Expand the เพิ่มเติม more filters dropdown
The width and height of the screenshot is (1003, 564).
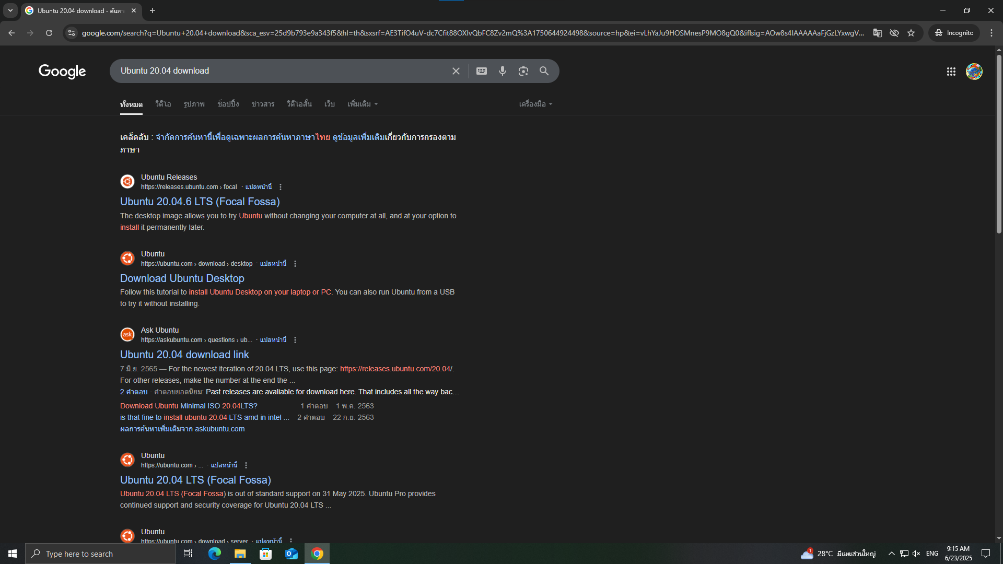(x=362, y=104)
